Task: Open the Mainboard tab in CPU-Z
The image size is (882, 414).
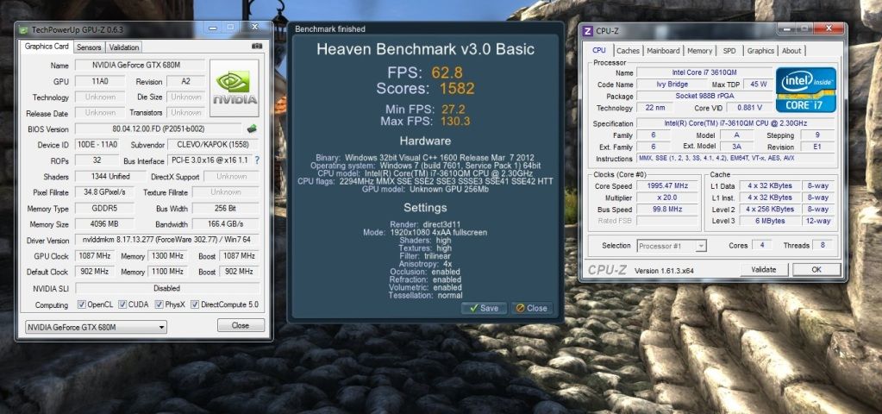Action: coord(663,51)
